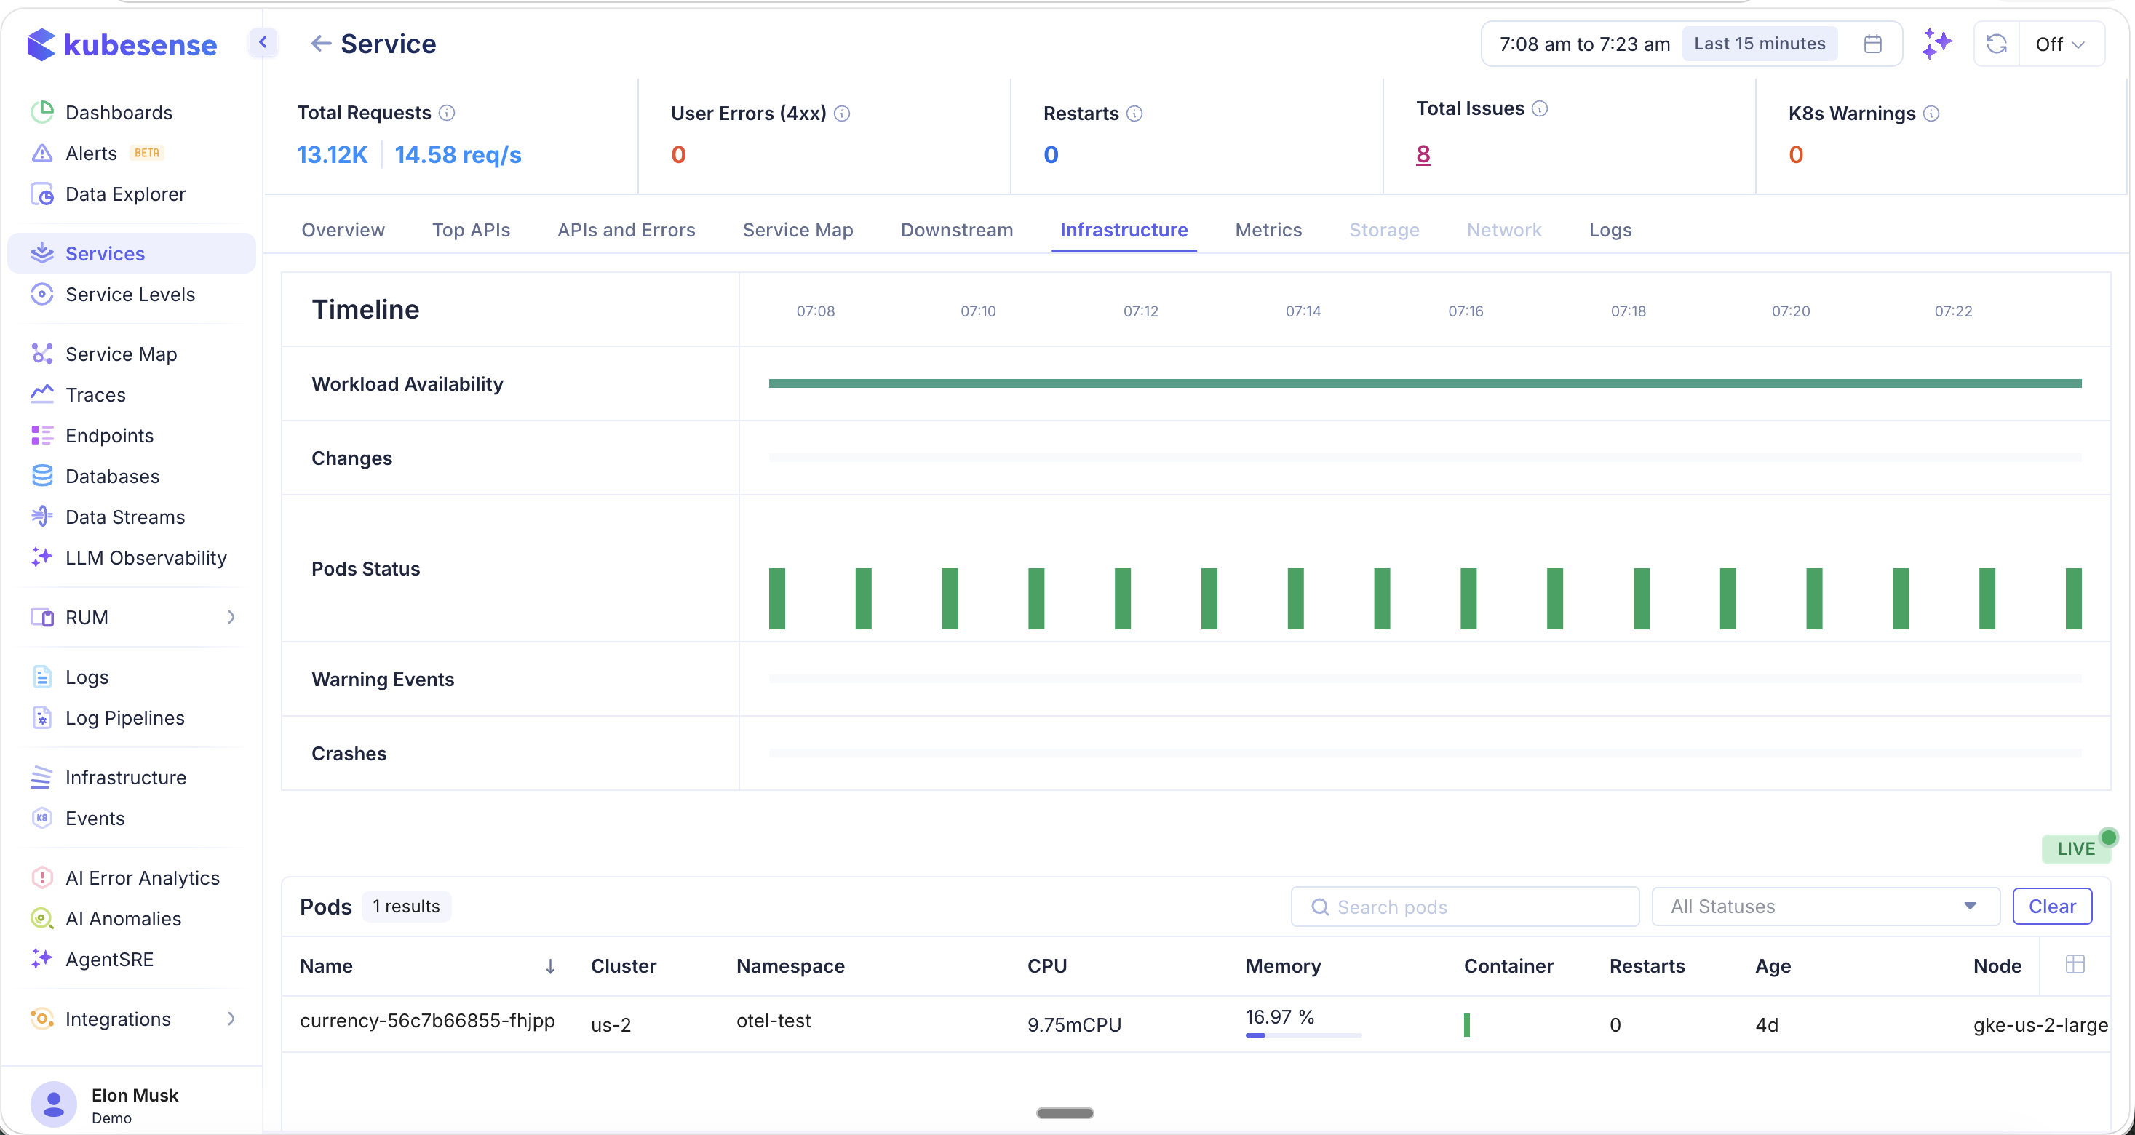The height and width of the screenshot is (1135, 2135).
Task: Click the calendar date picker icon
Action: [x=1872, y=44]
